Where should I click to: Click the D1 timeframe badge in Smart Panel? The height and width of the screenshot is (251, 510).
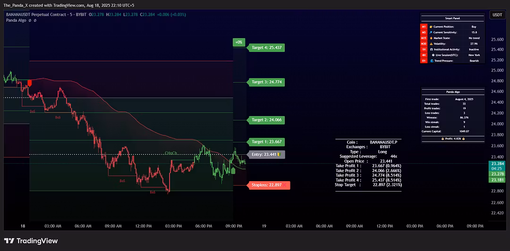tap(424, 60)
